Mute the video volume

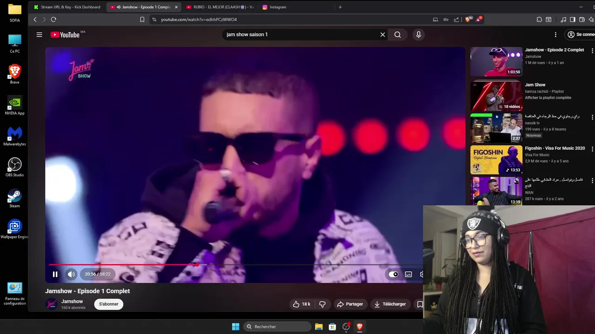tap(71, 274)
